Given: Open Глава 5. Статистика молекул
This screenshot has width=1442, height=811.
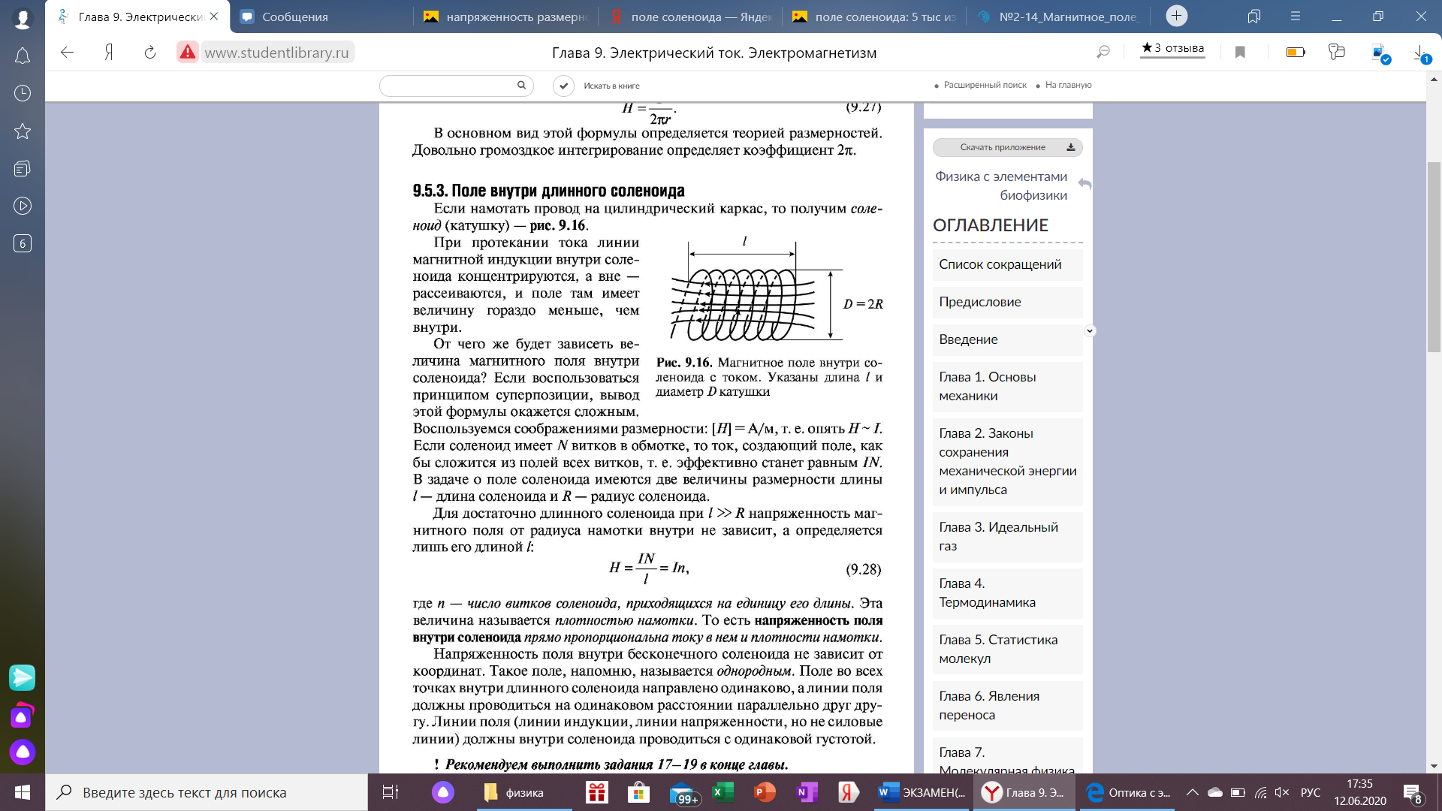Looking at the screenshot, I should [1007, 649].
